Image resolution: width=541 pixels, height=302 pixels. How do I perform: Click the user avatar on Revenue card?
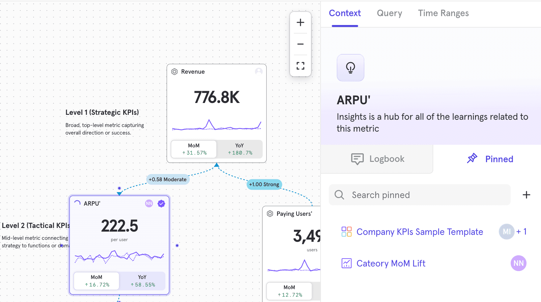[x=259, y=71]
